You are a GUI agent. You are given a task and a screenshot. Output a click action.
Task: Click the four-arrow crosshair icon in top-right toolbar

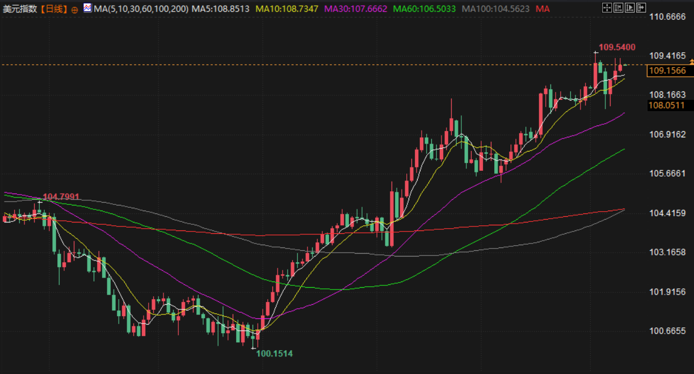click(x=607, y=8)
